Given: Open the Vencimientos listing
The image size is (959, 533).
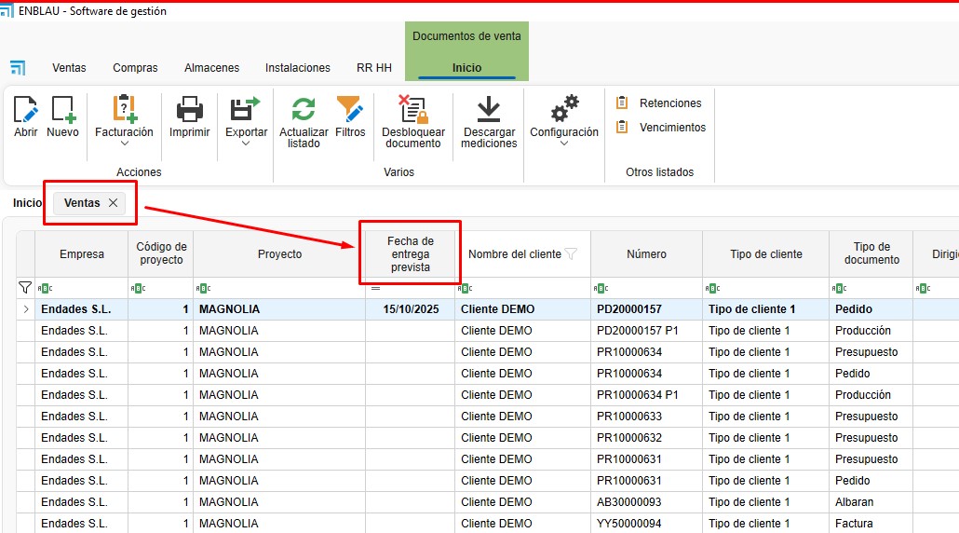Looking at the screenshot, I should tap(671, 128).
